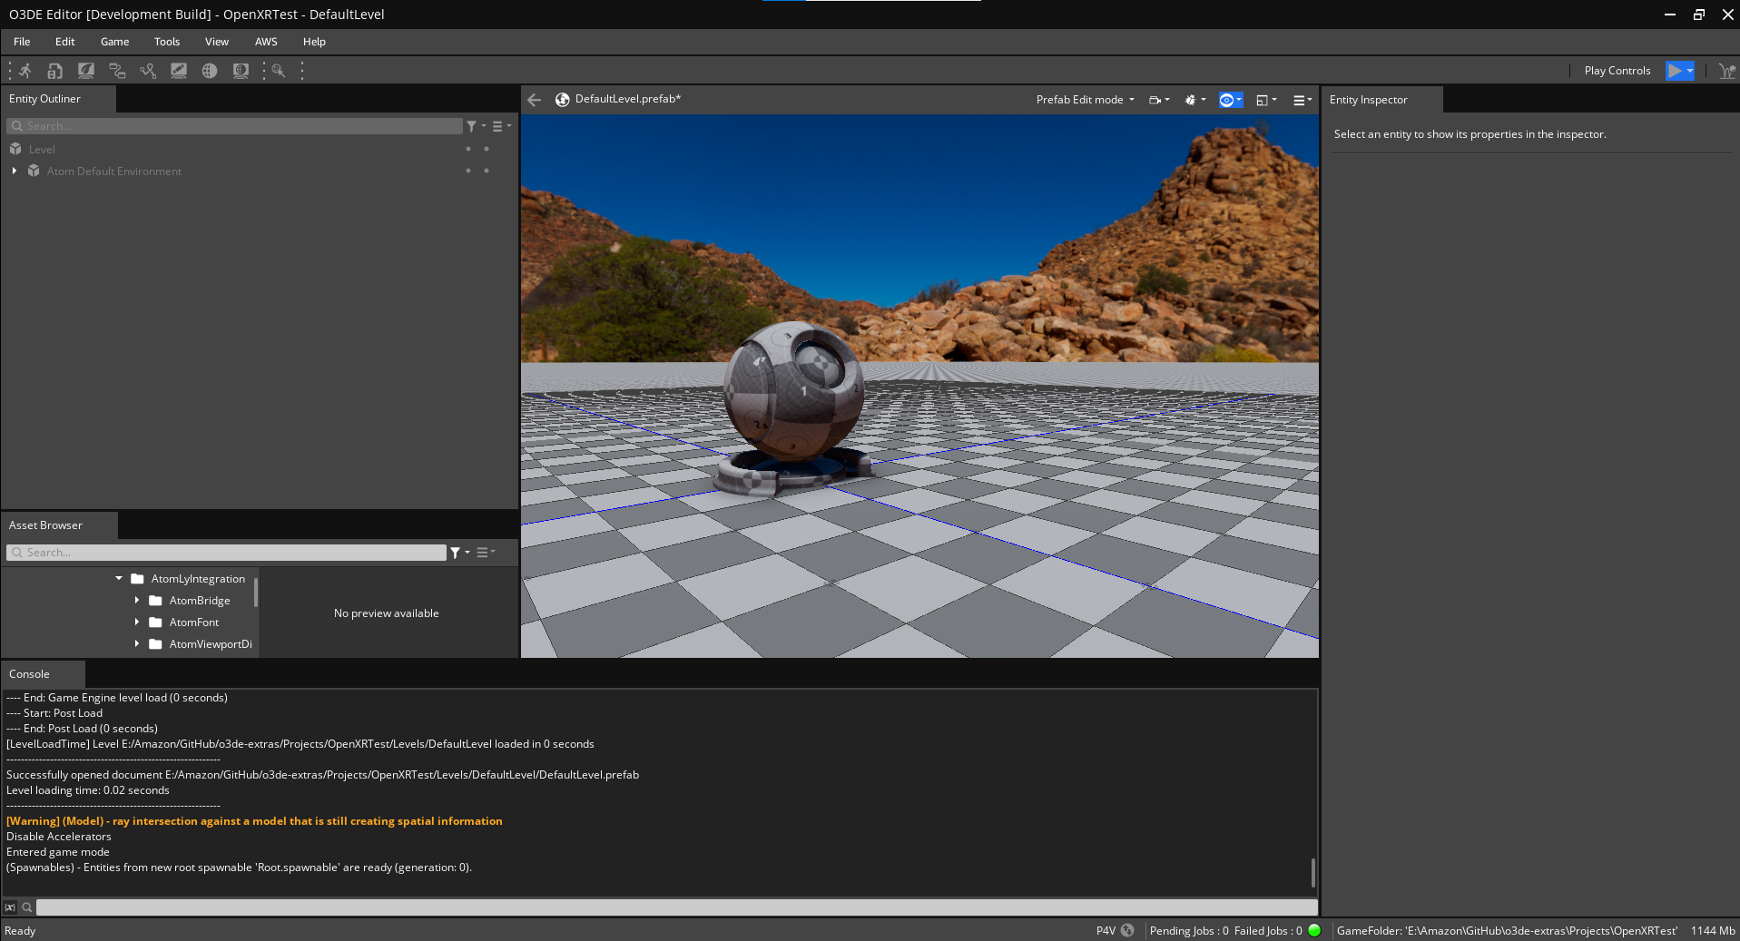The height and width of the screenshot is (941, 1740).
Task: Click the P4V globe icon in the status bar
Action: (1127, 930)
